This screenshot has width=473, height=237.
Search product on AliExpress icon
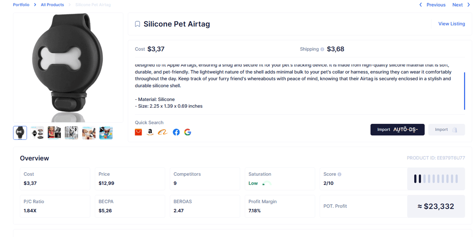pyautogui.click(x=138, y=132)
